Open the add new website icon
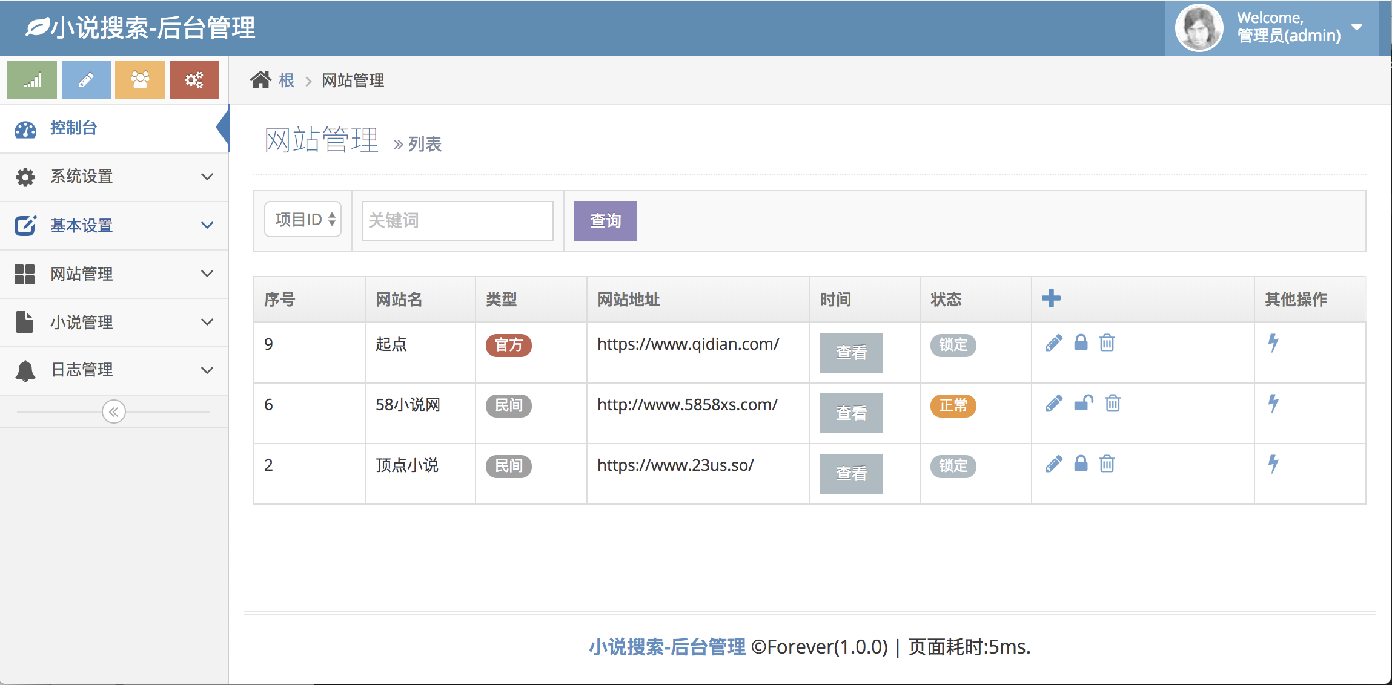 coord(1052,298)
